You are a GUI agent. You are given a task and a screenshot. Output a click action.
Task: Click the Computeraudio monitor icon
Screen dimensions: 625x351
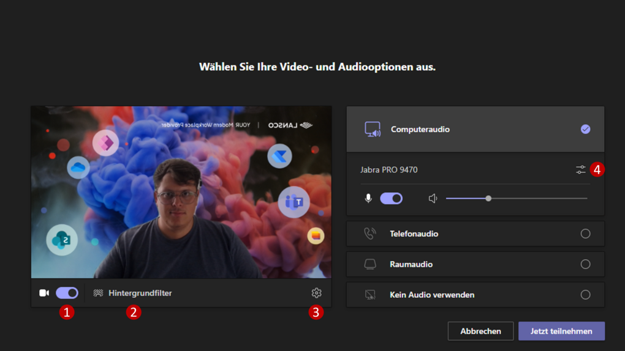point(373,130)
